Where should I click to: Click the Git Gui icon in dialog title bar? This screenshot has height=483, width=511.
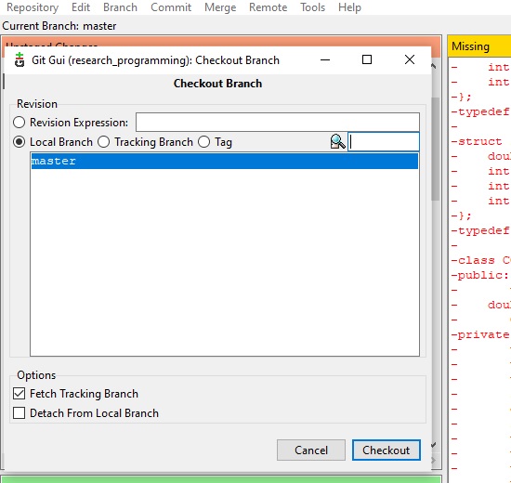point(20,60)
